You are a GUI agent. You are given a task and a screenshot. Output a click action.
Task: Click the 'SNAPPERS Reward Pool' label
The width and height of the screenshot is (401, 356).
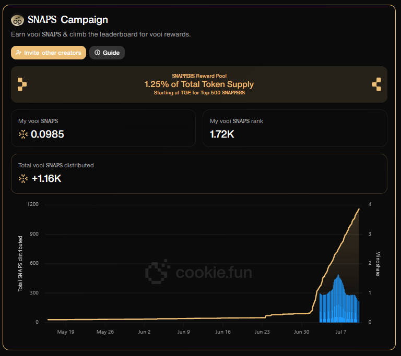[x=199, y=76]
